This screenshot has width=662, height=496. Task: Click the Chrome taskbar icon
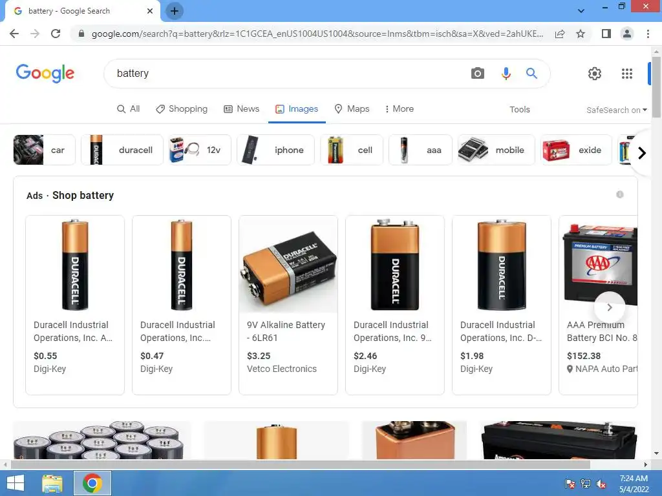(x=92, y=483)
